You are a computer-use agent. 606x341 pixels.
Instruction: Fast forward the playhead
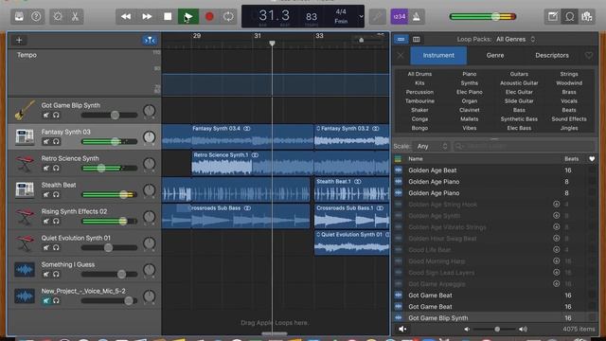[x=147, y=17]
